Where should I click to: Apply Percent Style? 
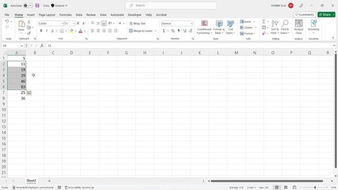pyautogui.click(x=173, y=31)
